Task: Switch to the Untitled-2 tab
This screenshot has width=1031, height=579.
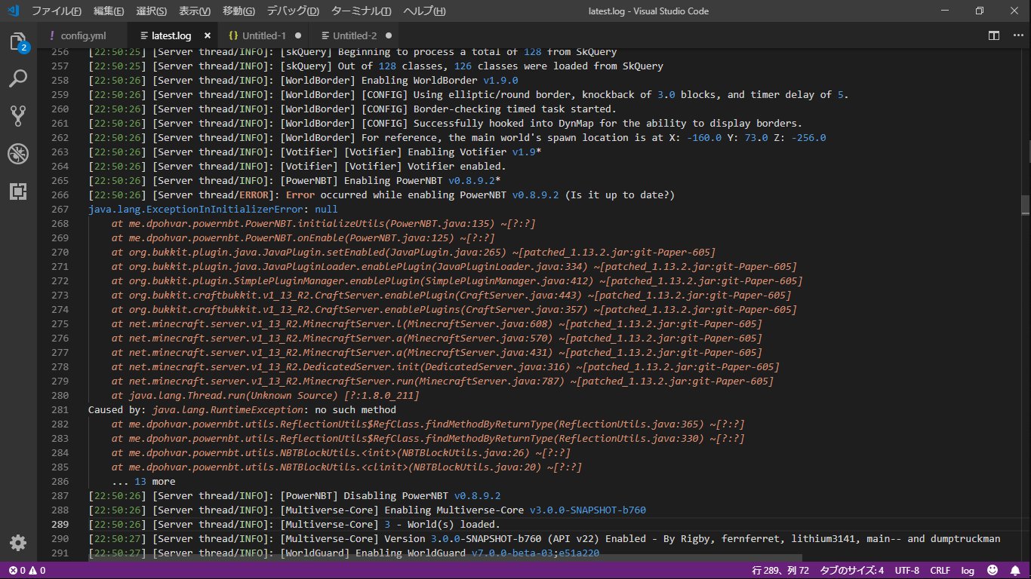Action: (x=355, y=35)
